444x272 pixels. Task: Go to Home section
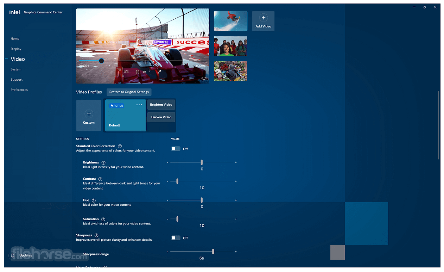tap(15, 39)
